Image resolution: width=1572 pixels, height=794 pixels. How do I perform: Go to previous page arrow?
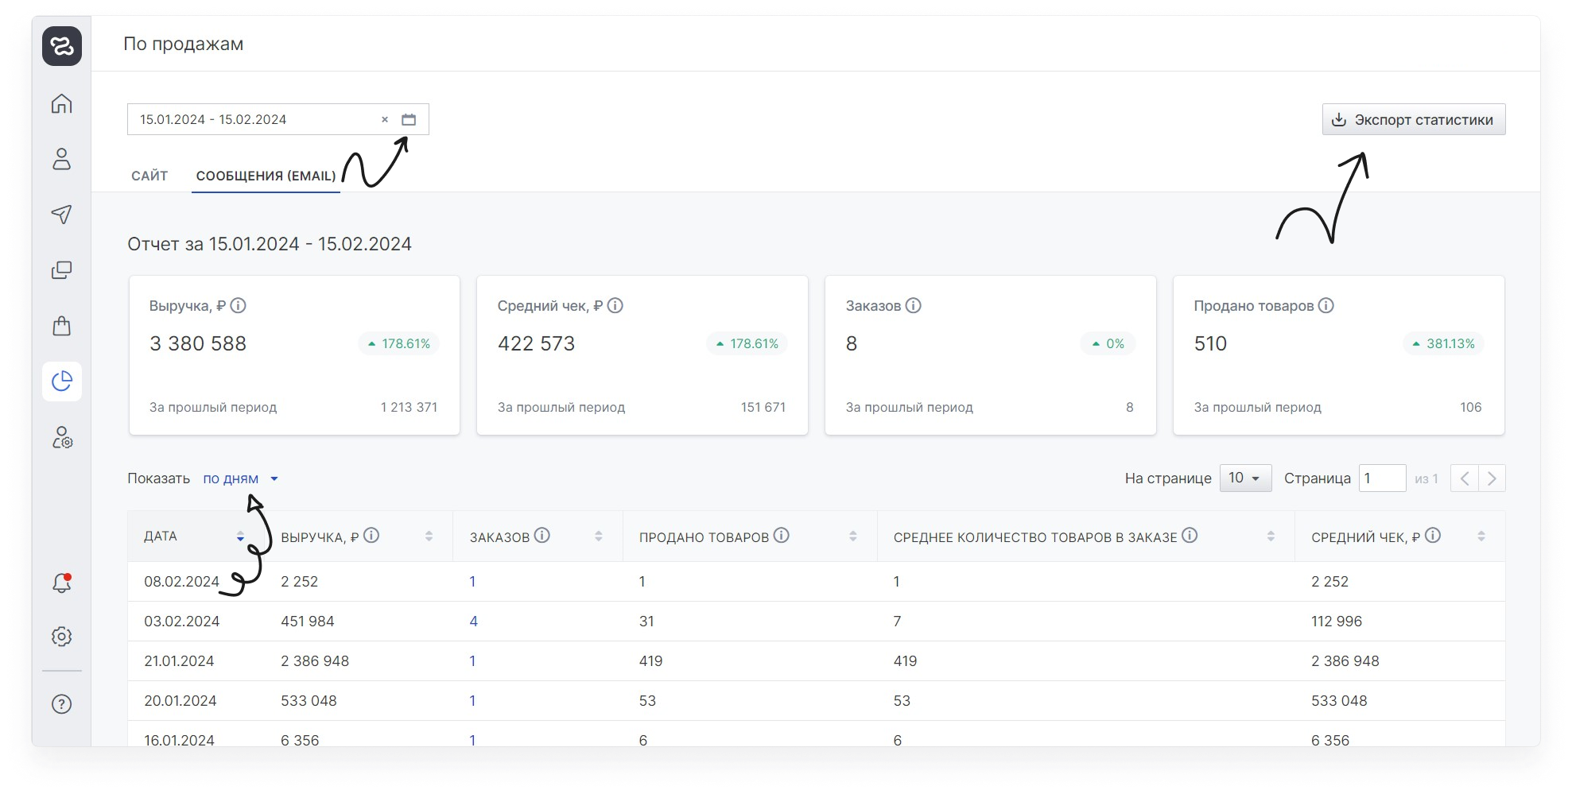pos(1465,478)
